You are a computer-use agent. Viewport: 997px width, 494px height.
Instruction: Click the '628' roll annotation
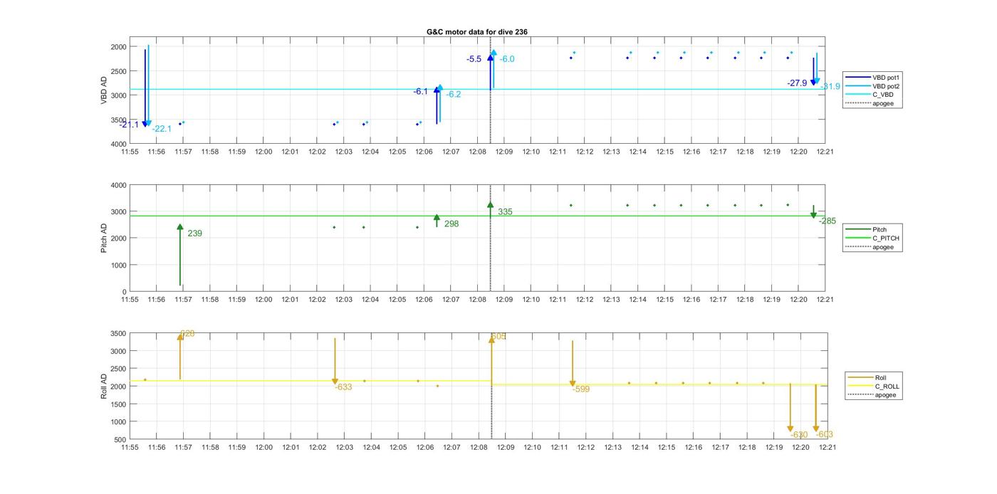(187, 333)
